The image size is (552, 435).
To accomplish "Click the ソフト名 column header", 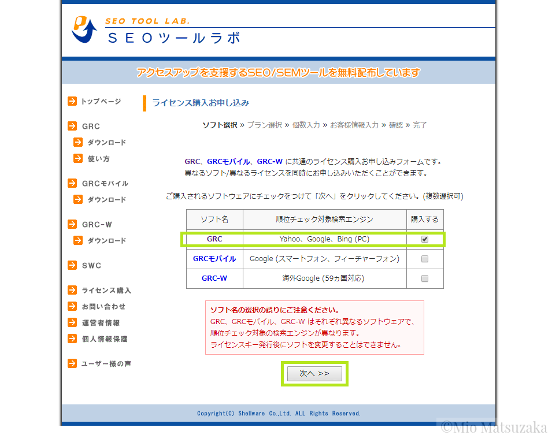I will [214, 220].
